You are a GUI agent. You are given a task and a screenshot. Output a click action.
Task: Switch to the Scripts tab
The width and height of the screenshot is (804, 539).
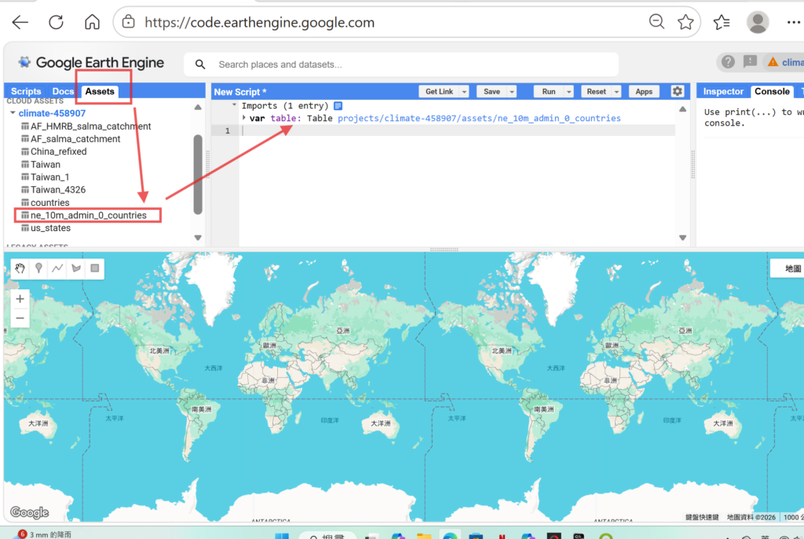[x=26, y=91]
